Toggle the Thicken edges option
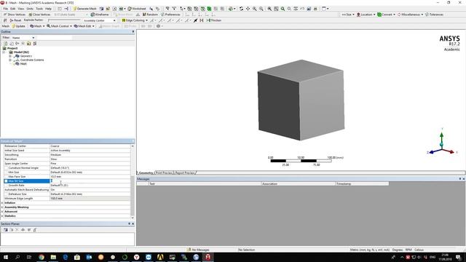 (214, 20)
